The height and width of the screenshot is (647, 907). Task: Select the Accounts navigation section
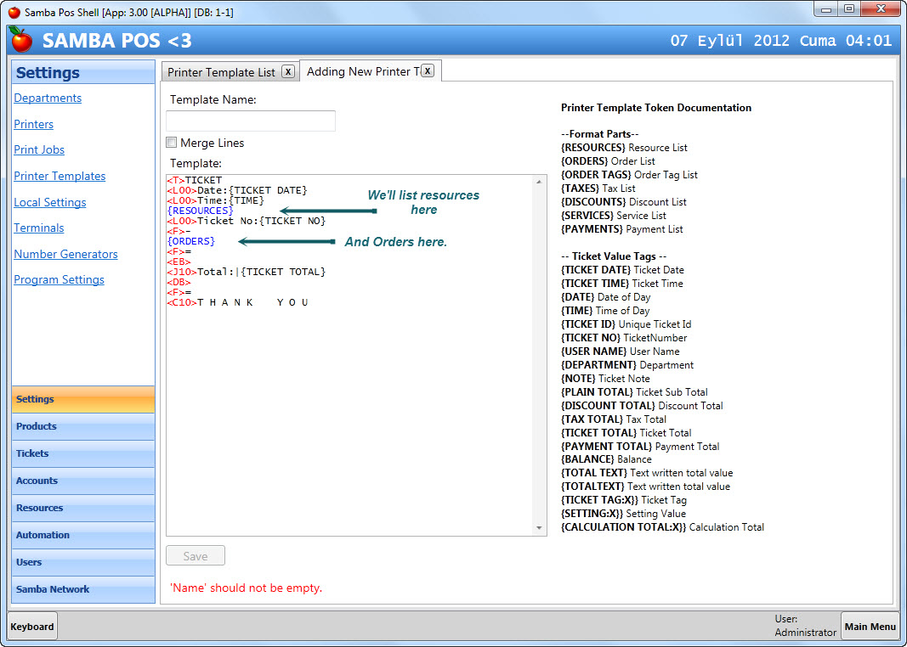click(83, 481)
